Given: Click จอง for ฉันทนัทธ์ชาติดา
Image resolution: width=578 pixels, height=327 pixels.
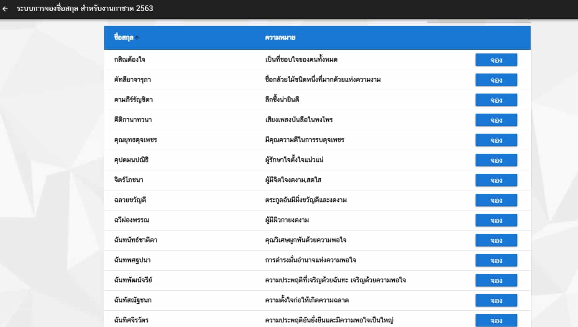Looking at the screenshot, I should (x=496, y=240).
